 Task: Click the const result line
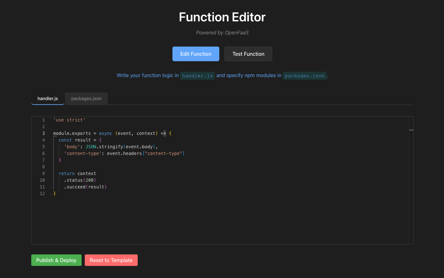point(80,140)
